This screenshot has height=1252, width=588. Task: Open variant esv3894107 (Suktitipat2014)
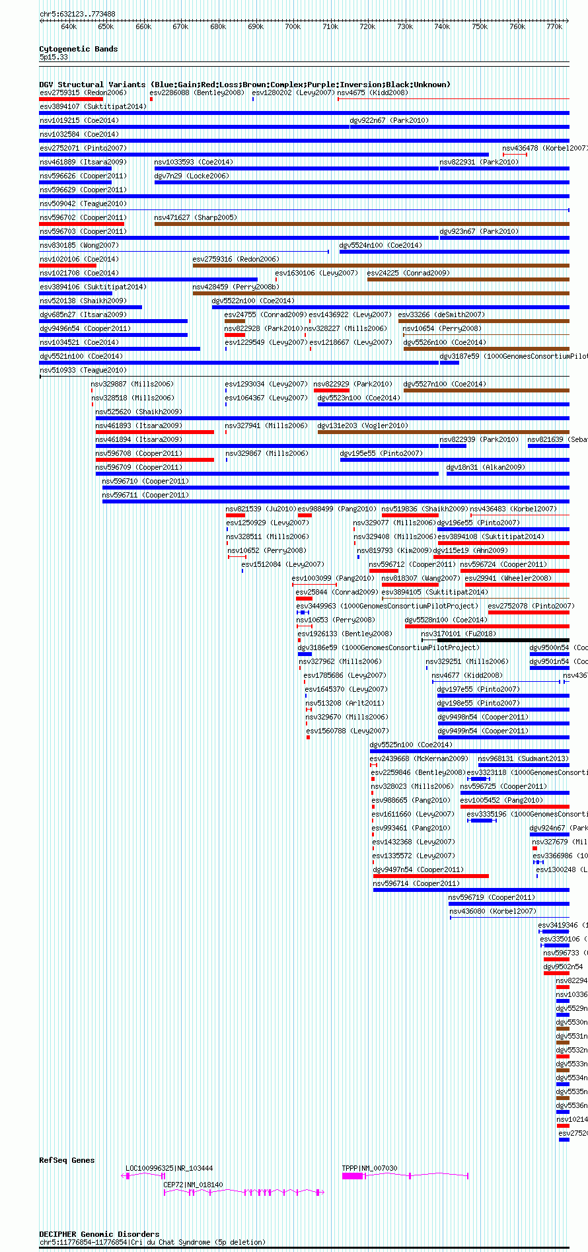[x=93, y=107]
